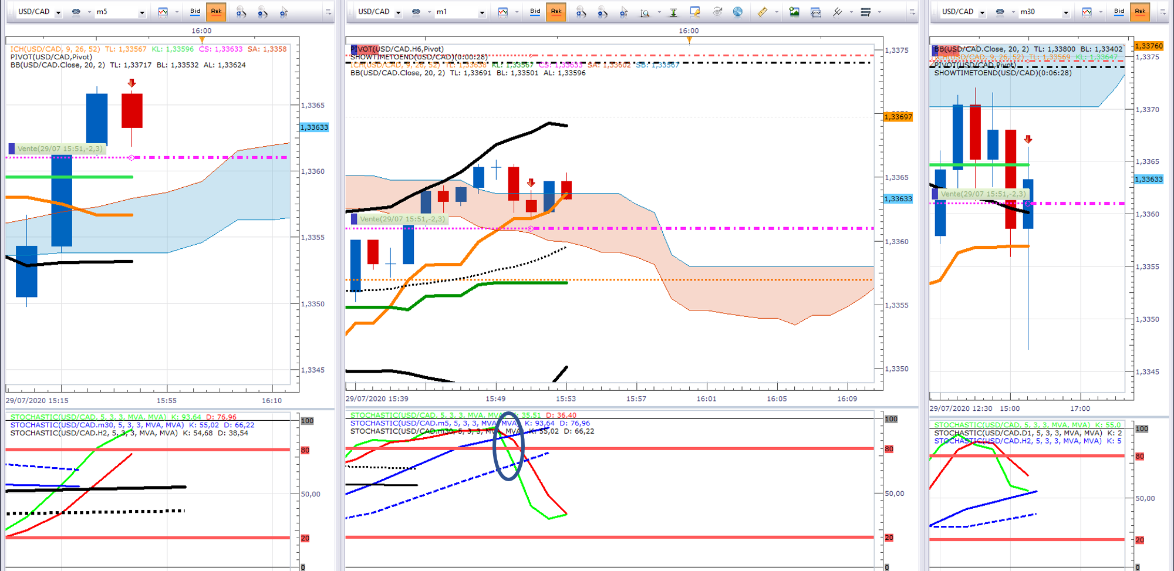Select Ask price in m30 chart toolbar
1174x571 pixels.
pyautogui.click(x=1140, y=11)
